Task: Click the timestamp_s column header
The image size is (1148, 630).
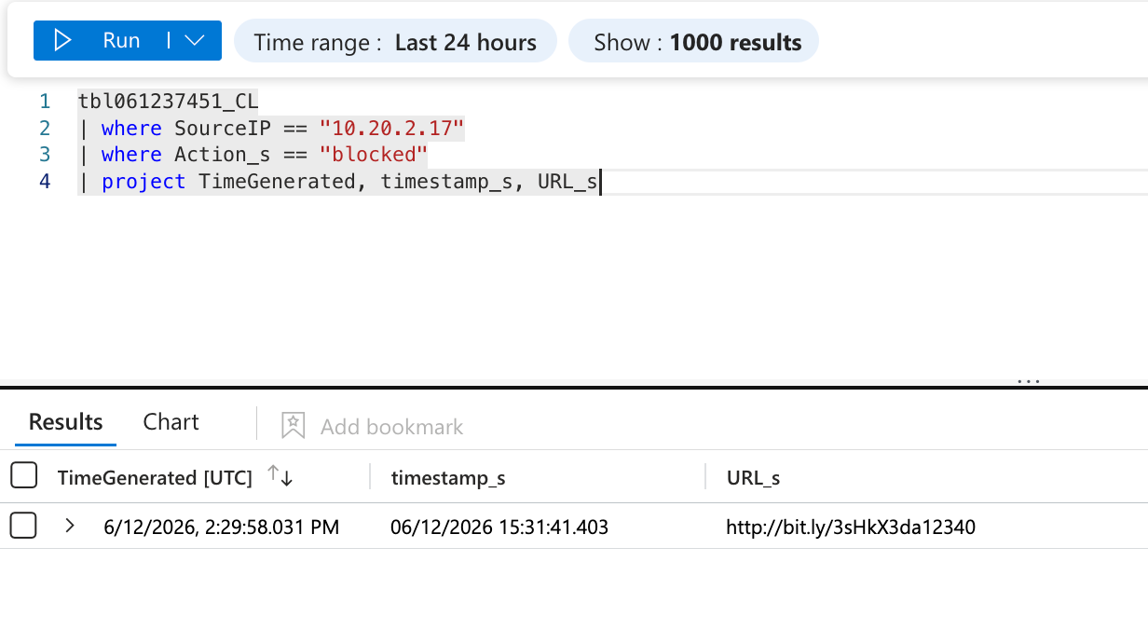Action: pyautogui.click(x=448, y=478)
